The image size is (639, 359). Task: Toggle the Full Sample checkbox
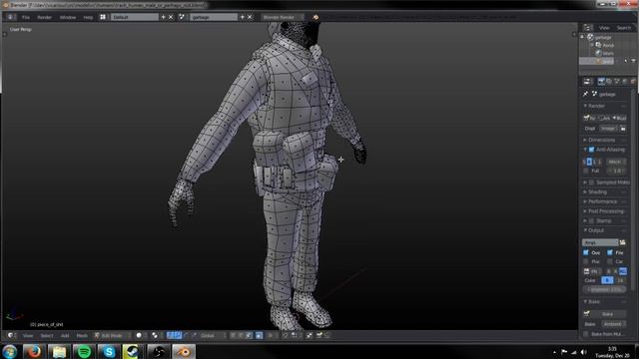tap(586, 171)
